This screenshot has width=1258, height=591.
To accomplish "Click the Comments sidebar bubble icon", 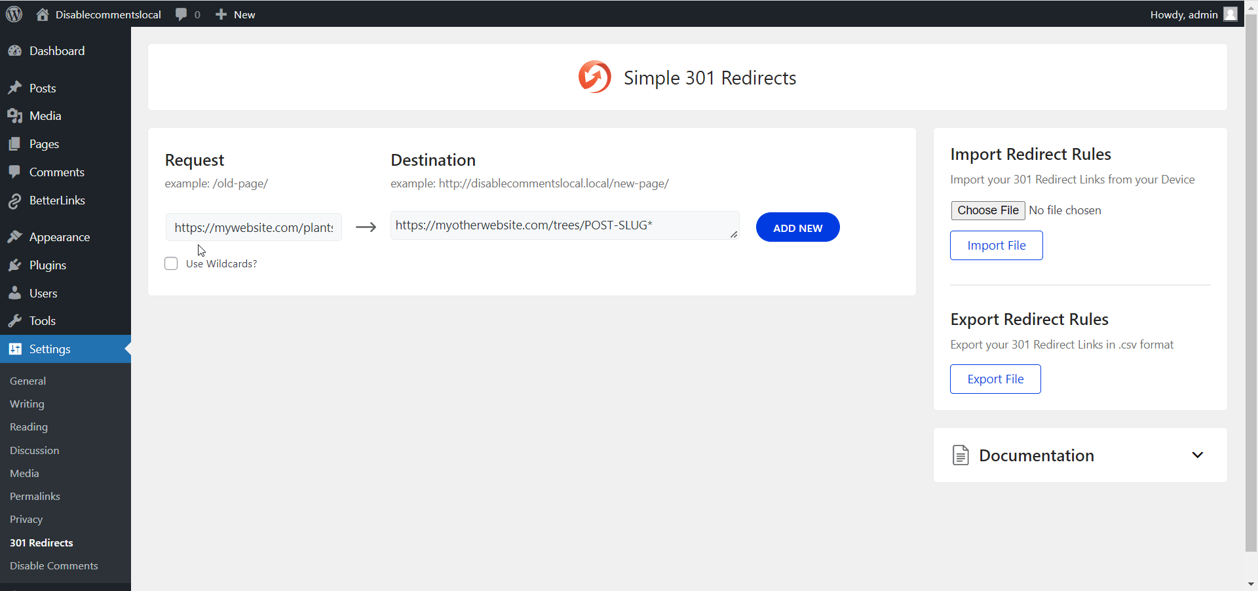I will (x=15, y=172).
